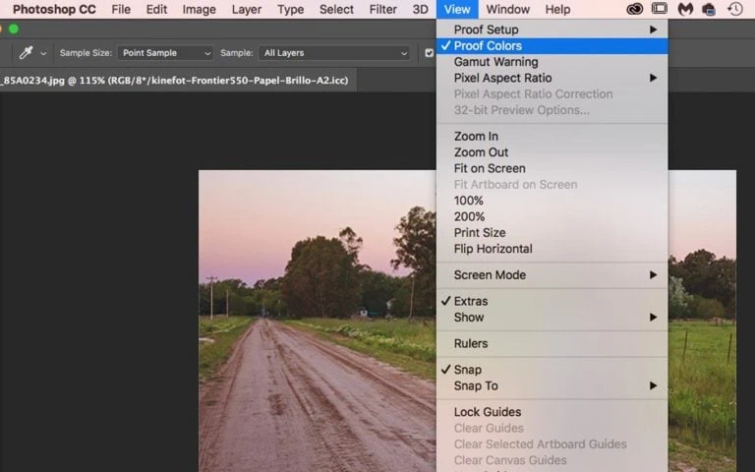Expand the Snap To submenu
The height and width of the screenshot is (472, 755).
pyautogui.click(x=552, y=385)
